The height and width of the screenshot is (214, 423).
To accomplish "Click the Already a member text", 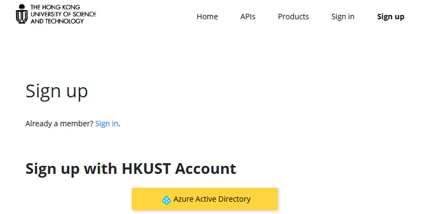I will click(59, 124).
